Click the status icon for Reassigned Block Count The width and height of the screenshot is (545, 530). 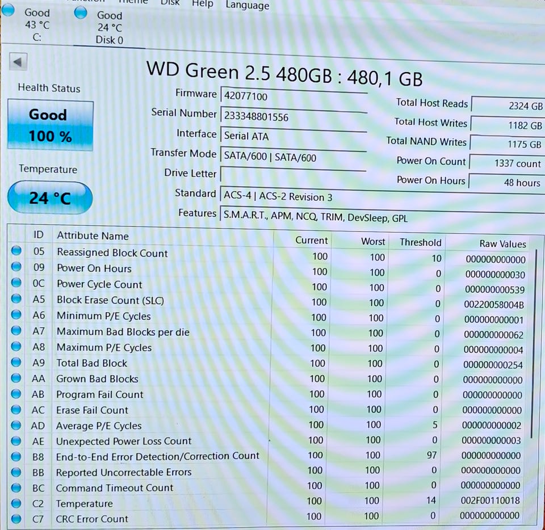[x=16, y=250]
